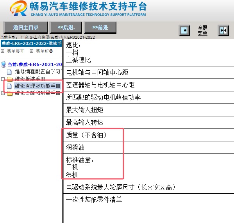Click the 湿机 text line

72,175
